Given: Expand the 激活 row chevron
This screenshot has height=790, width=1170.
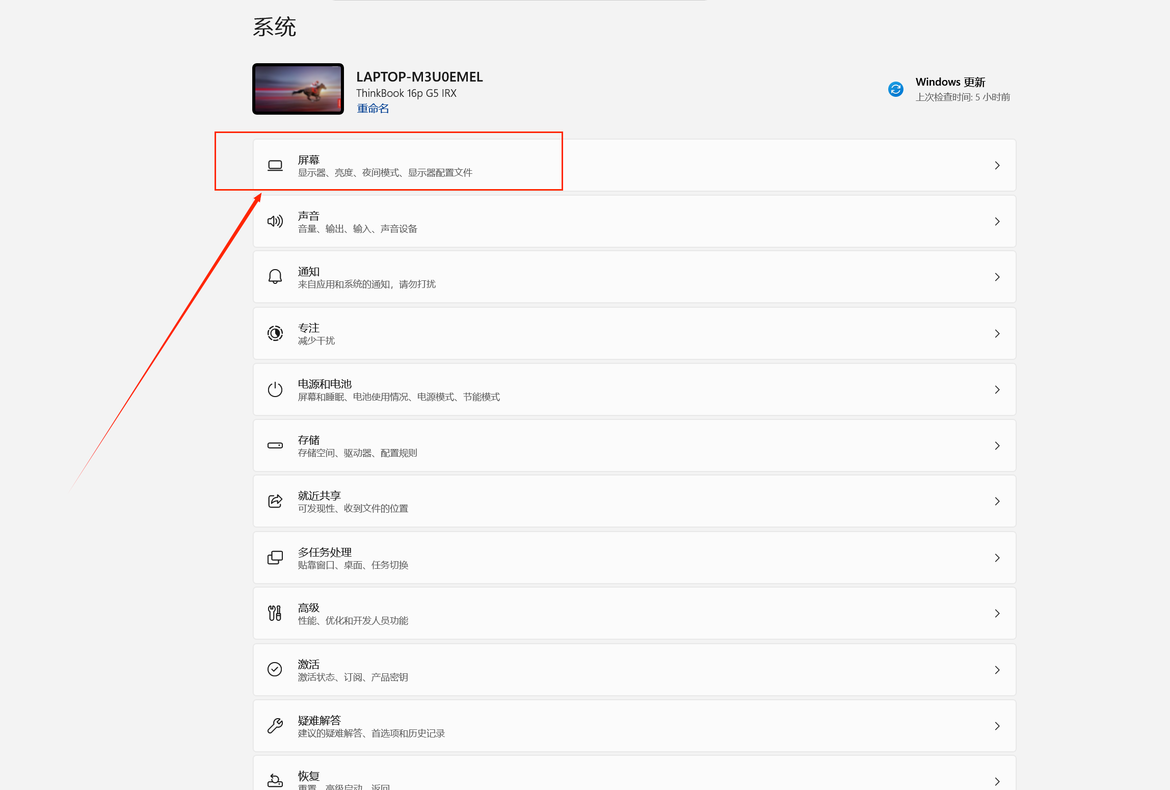Looking at the screenshot, I should [x=997, y=670].
